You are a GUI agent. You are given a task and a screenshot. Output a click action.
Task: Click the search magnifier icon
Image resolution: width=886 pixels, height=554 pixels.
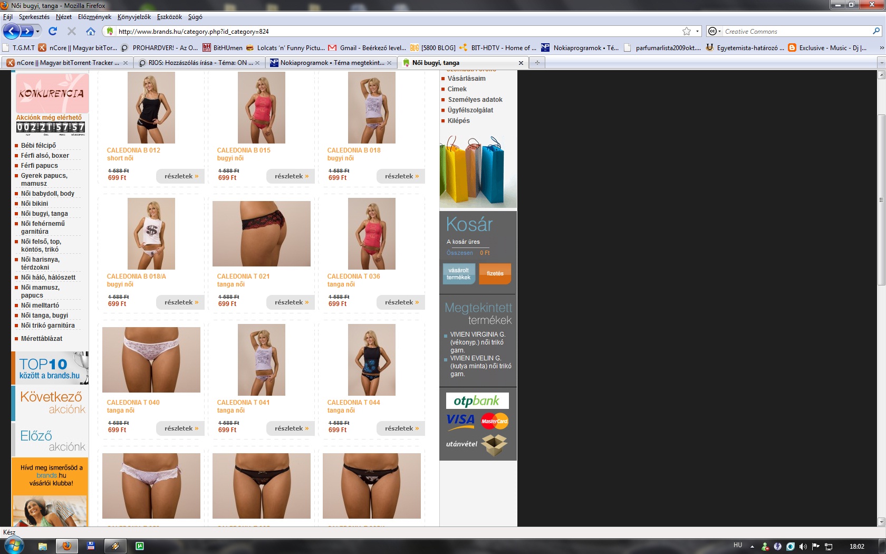pyautogui.click(x=876, y=31)
